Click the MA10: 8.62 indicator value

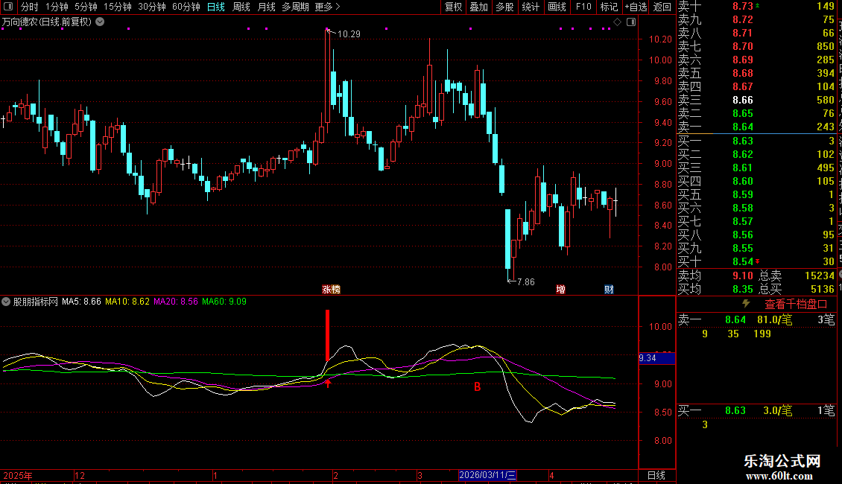point(127,302)
